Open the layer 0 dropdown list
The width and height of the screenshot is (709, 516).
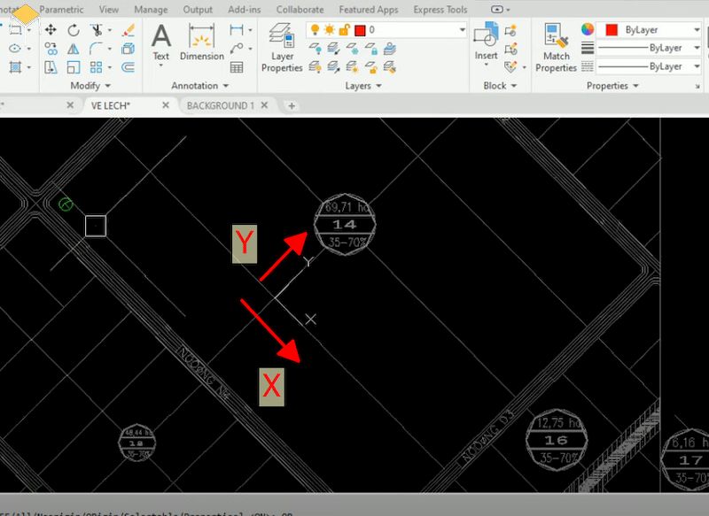coord(462,30)
